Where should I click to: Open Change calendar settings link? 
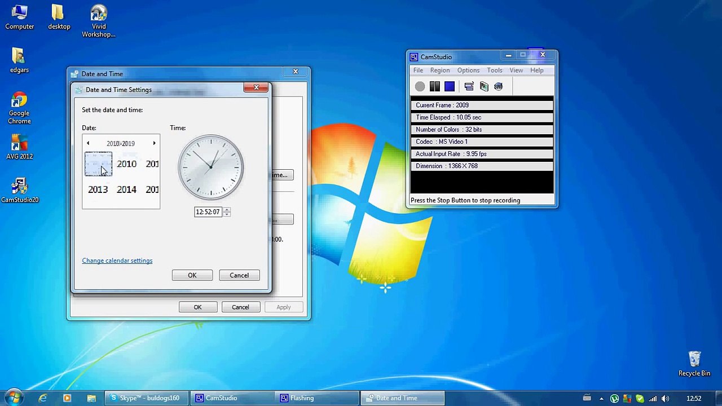pos(117,261)
